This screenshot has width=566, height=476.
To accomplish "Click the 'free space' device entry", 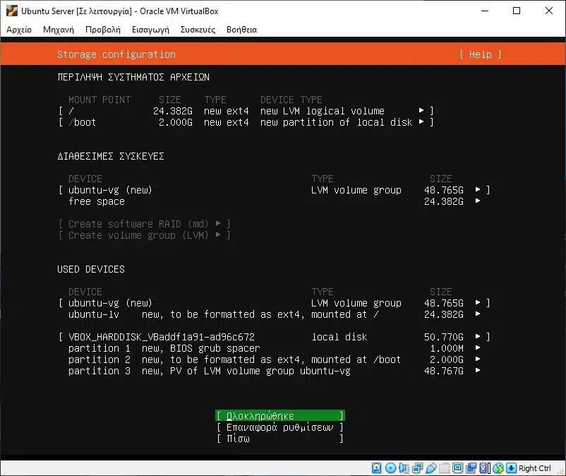I will [97, 201].
